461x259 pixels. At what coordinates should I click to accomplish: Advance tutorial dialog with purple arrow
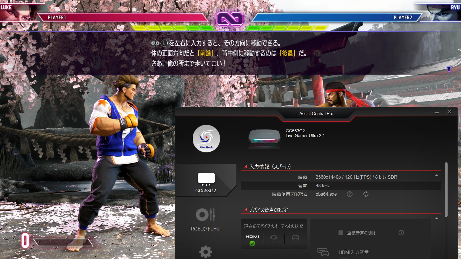(x=449, y=69)
